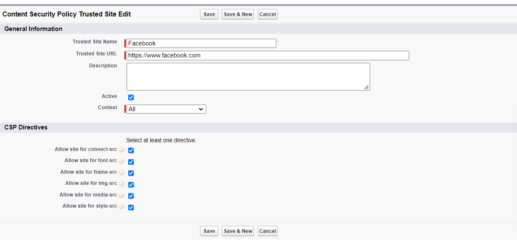The width and height of the screenshot is (517, 240).
Task: Click the Trusted Site Name field
Action: click(201, 43)
